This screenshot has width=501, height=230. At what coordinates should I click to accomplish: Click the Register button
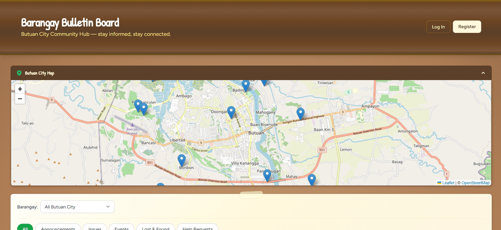point(467,27)
